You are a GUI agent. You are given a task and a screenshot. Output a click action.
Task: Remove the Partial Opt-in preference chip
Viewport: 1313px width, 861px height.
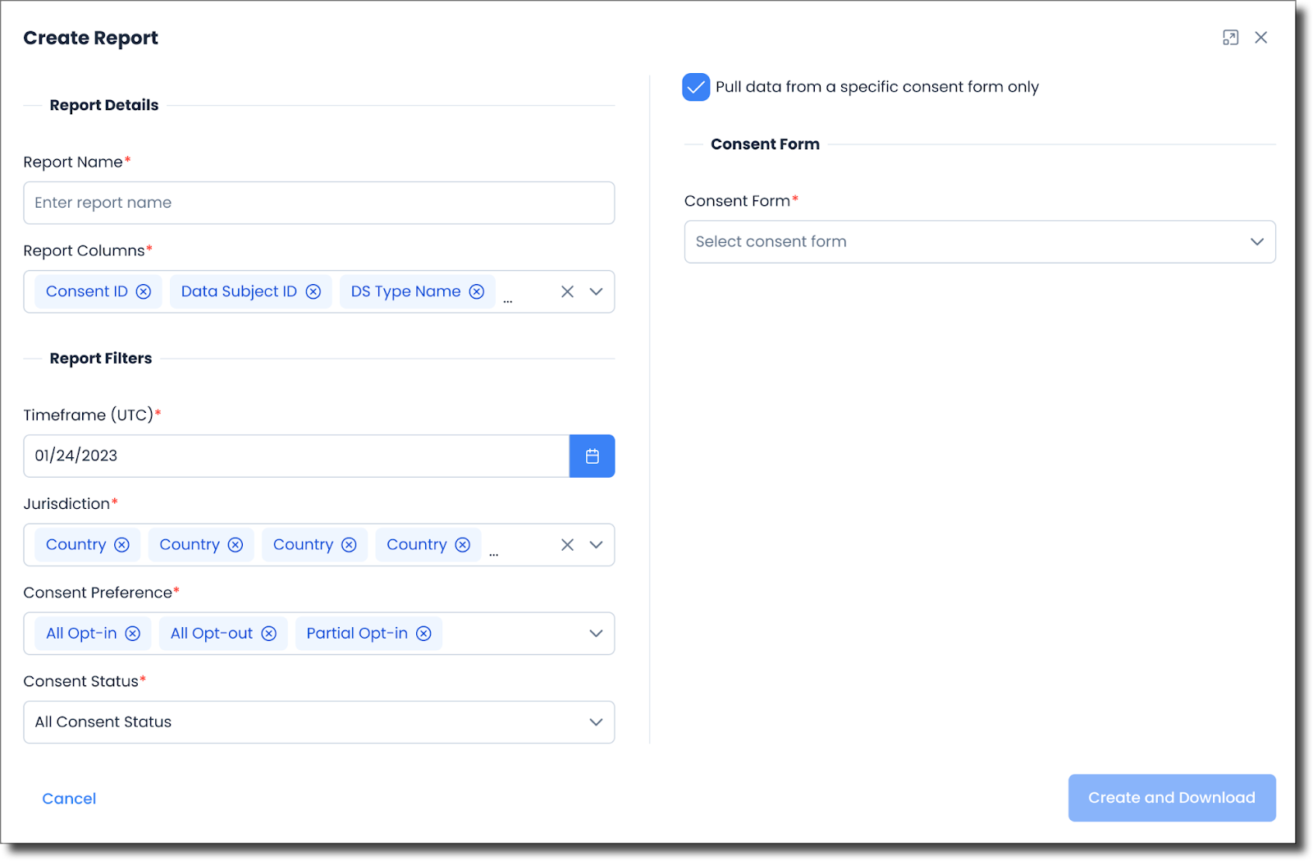pos(423,633)
